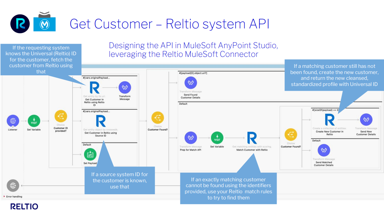The image size is (384, 212).
Task: Click the RELTIO wordmark at bottom left
Action: (24, 206)
